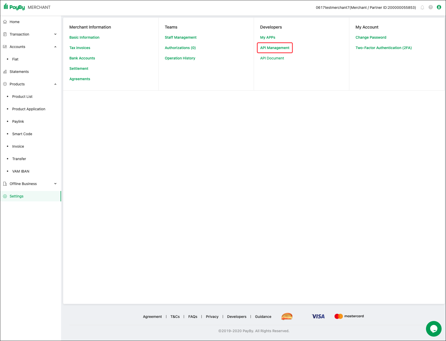Open the user profile avatar icon
Viewport: 446px width, 341px height.
click(439, 7)
